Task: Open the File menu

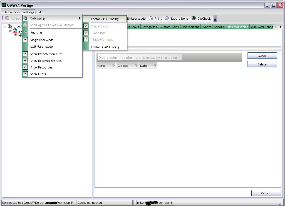Action: (x=5, y=12)
